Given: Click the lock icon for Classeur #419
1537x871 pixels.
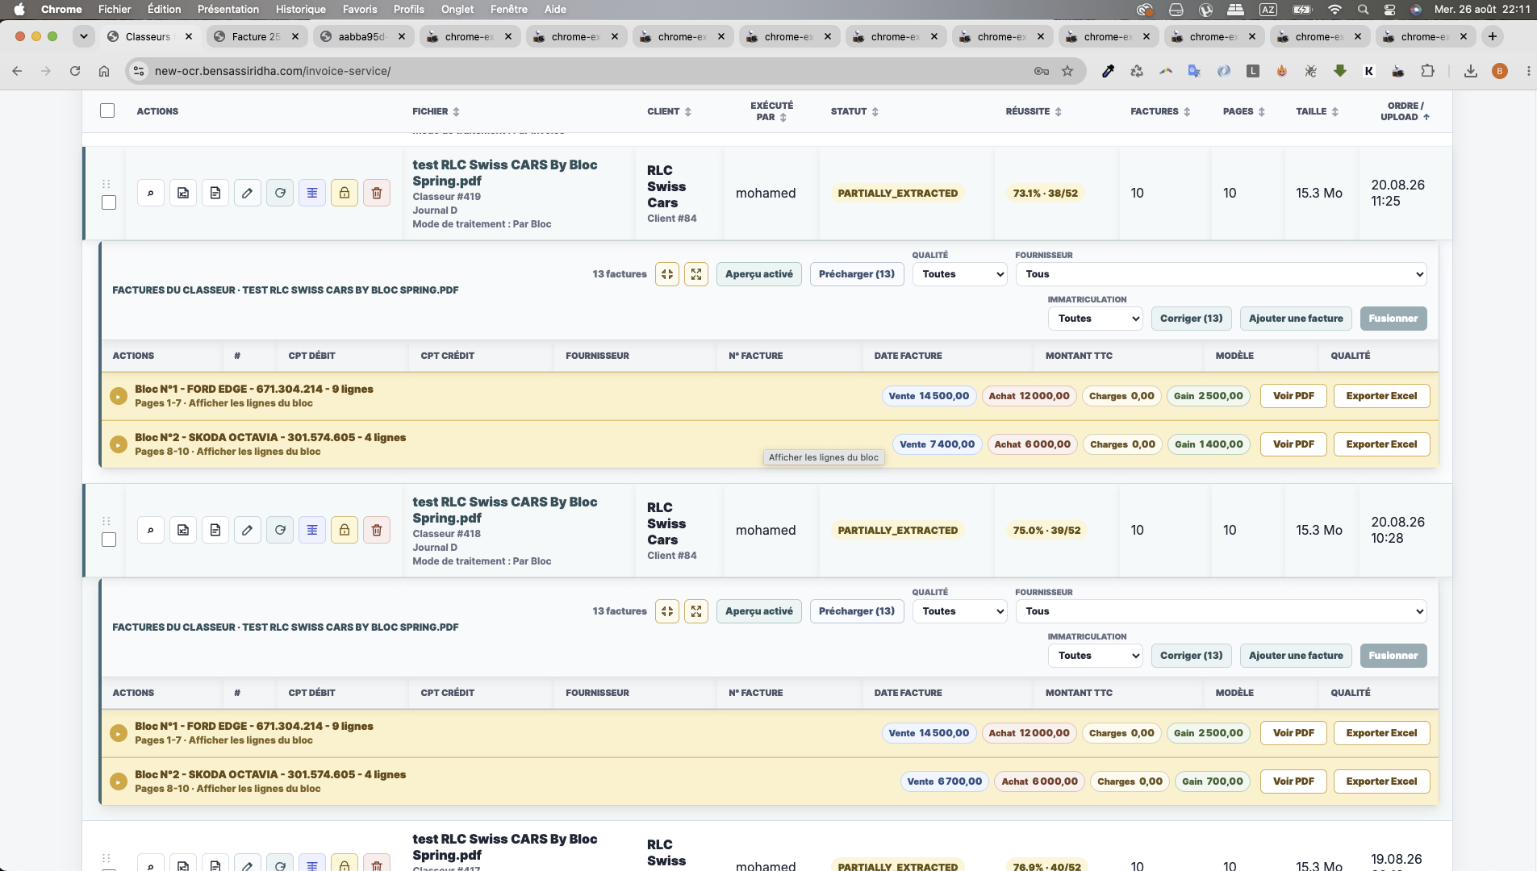Looking at the screenshot, I should tap(345, 193).
